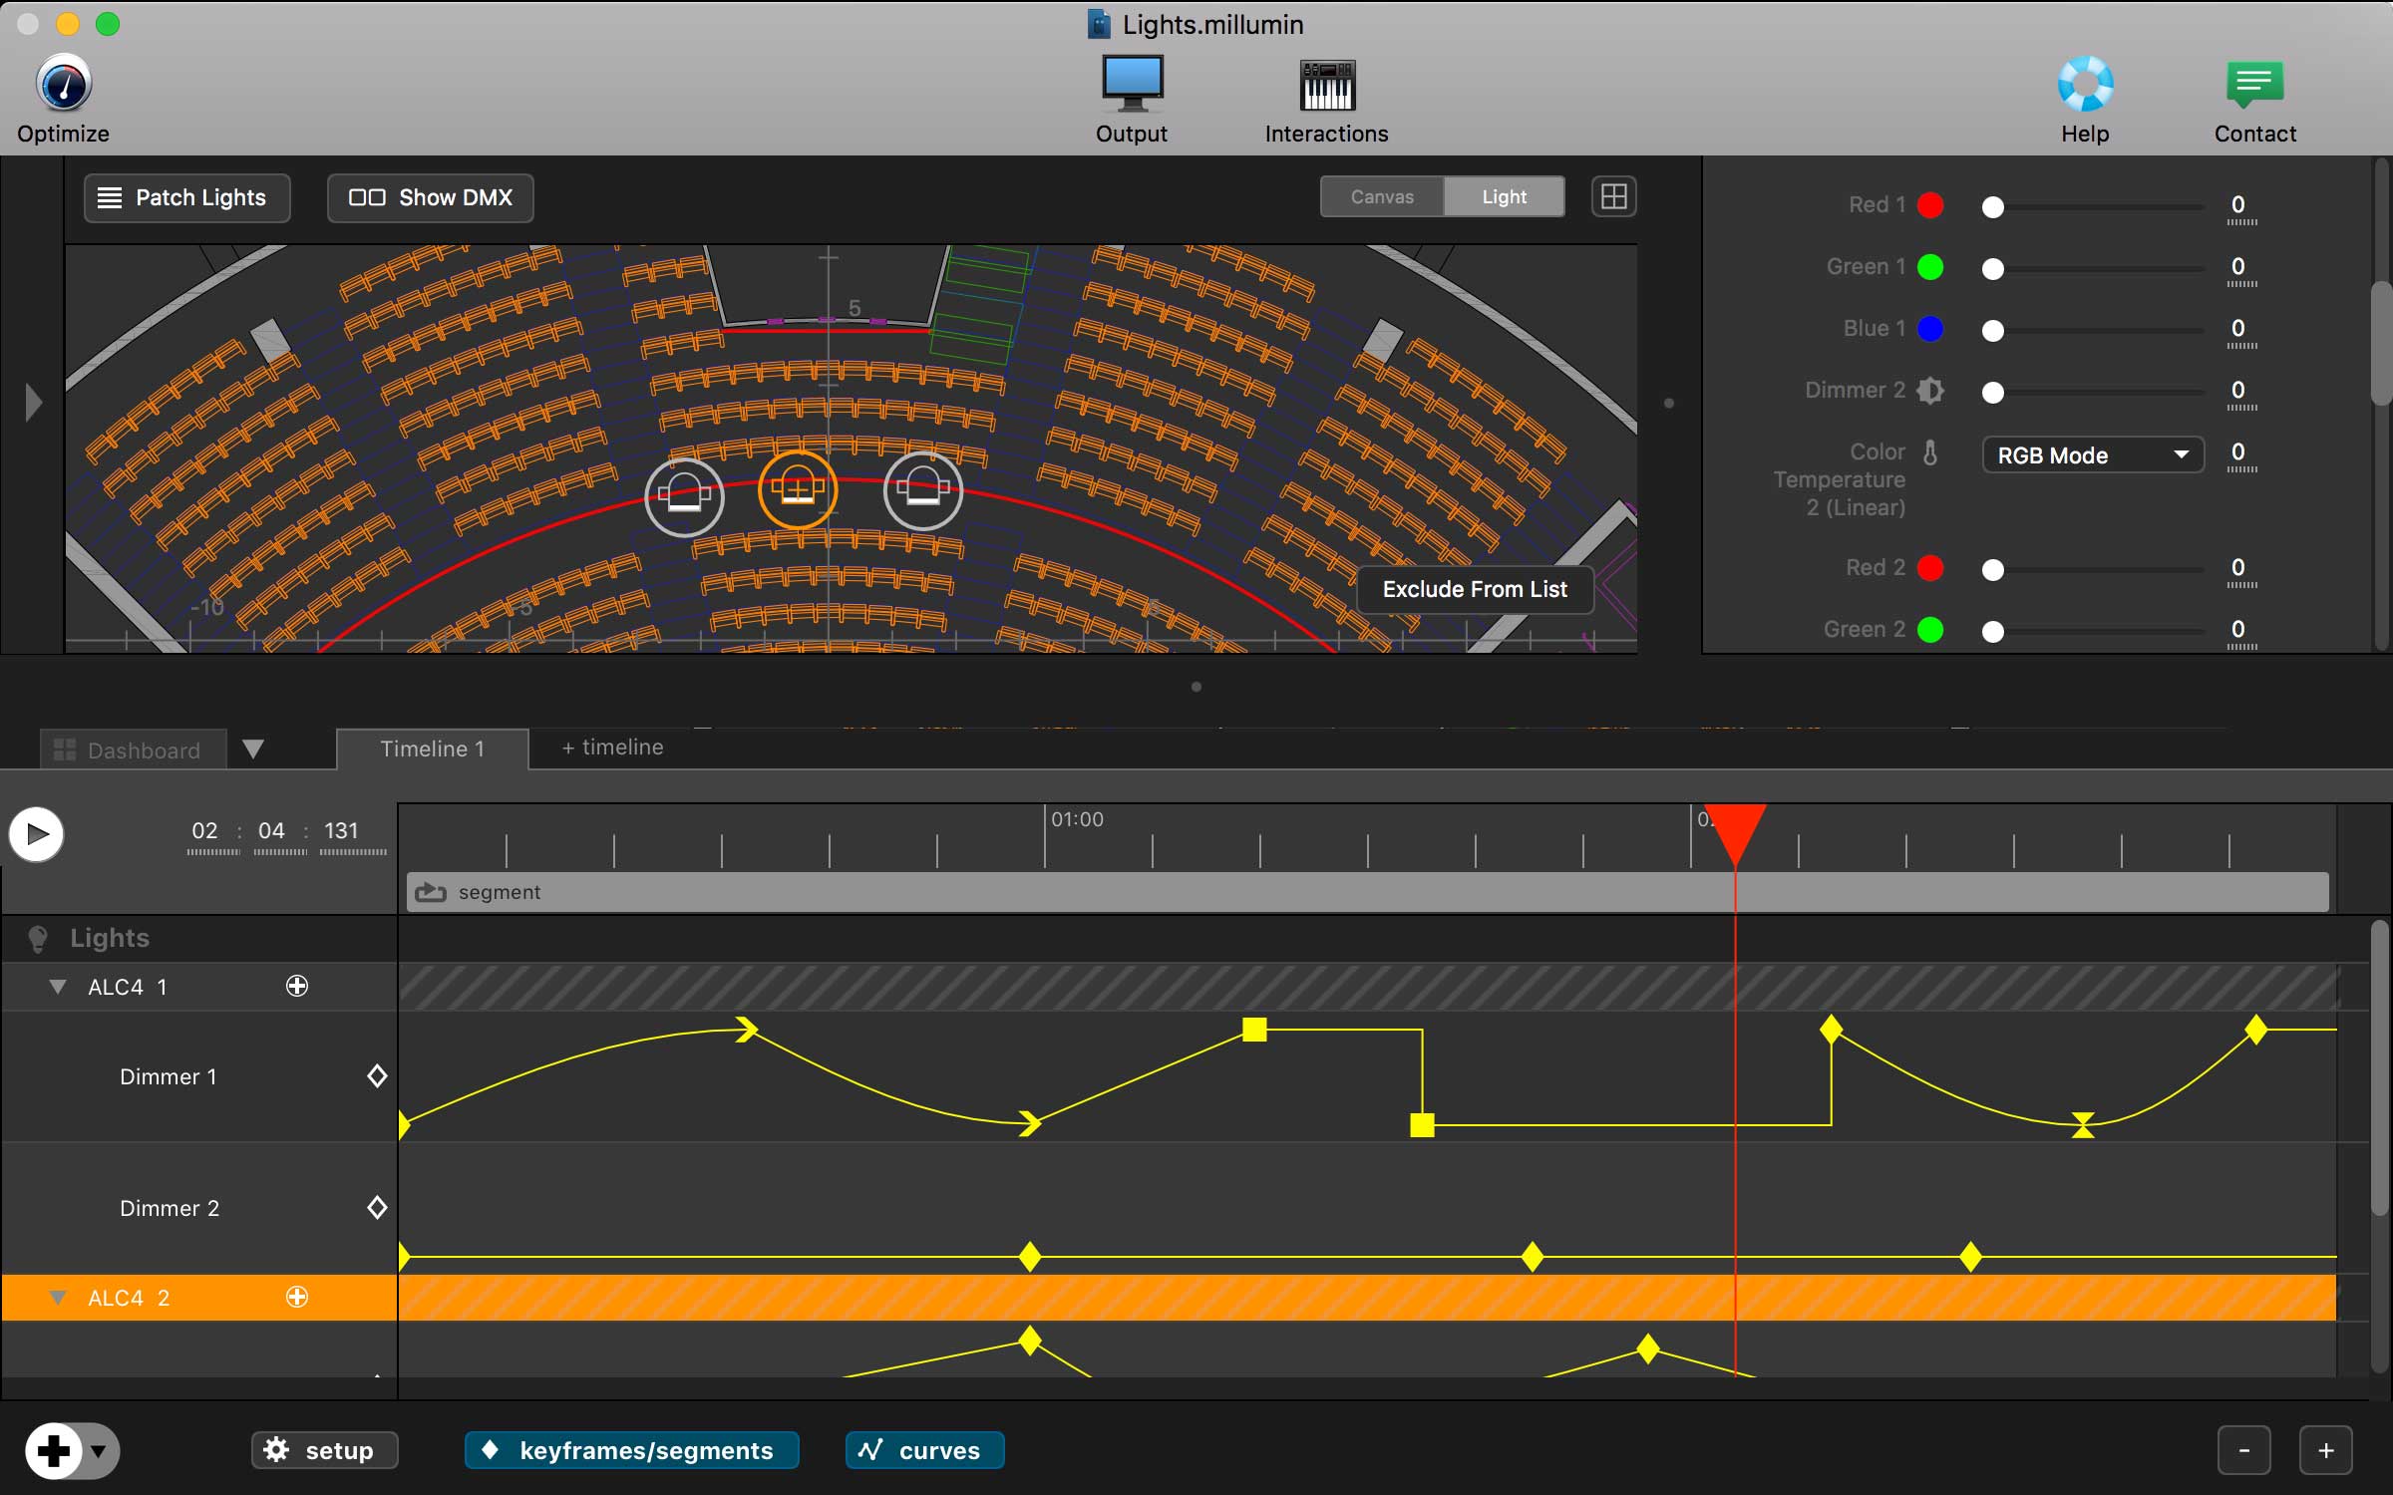The width and height of the screenshot is (2393, 1495).
Task: Toggle the curves display
Action: pyautogui.click(x=924, y=1450)
